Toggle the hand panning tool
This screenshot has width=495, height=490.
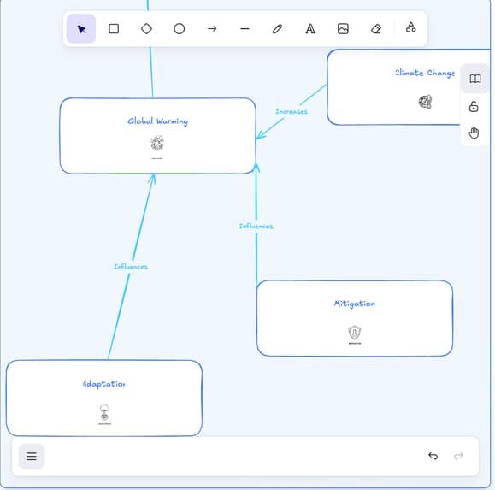(474, 133)
